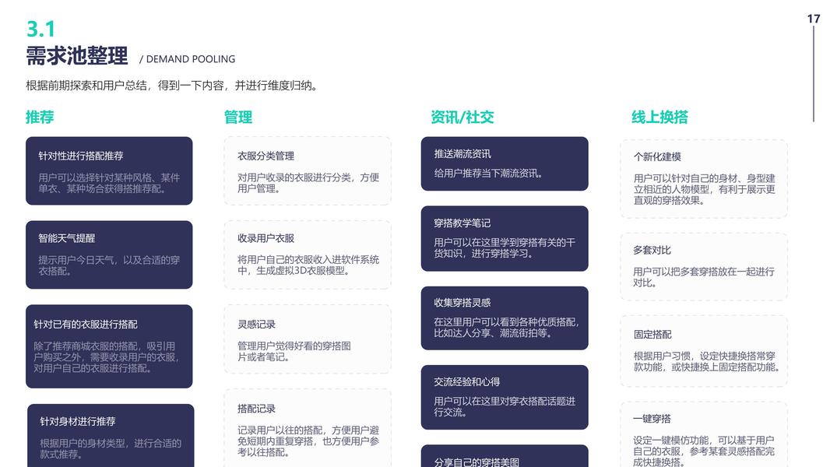Click description 用户可以在这里学到穿搭有关的干货知识
830x467 pixels.
click(x=505, y=248)
